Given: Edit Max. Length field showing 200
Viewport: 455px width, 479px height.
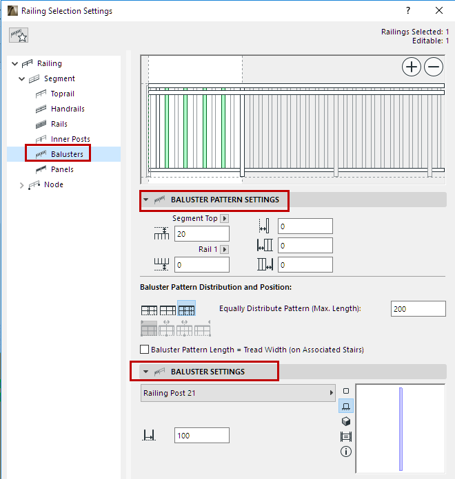Looking at the screenshot, I should tap(418, 308).
